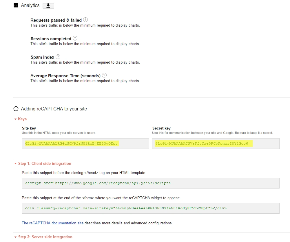Click inside the Secret key field
290x242 pixels.
(x=216, y=144)
